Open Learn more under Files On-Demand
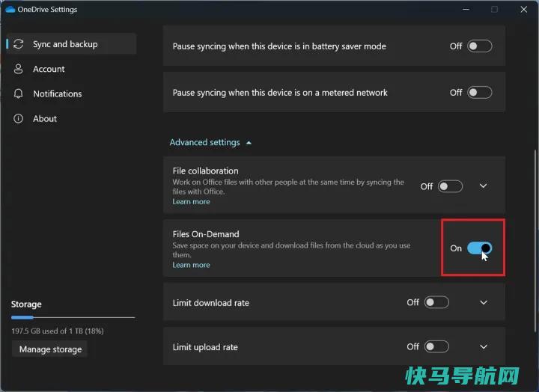 pyautogui.click(x=191, y=265)
